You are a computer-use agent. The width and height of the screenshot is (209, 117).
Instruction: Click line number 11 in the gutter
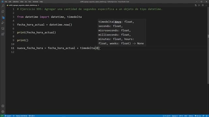(x=13, y=48)
